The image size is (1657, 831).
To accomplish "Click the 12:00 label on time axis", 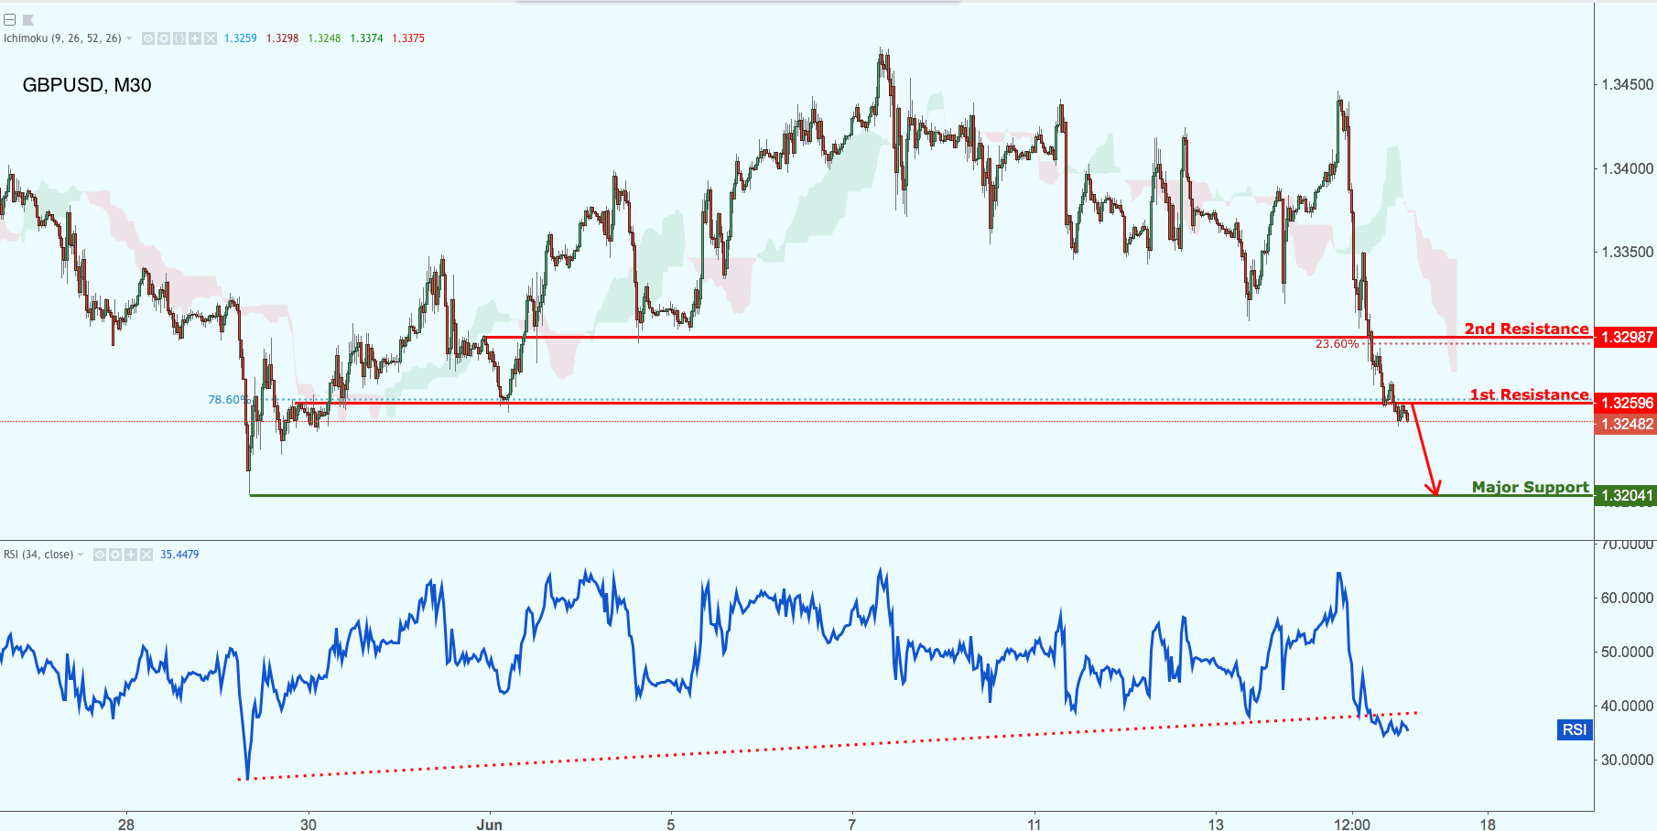I will 1352,825.
